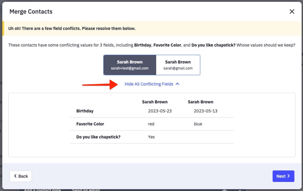The width and height of the screenshot is (303, 191).
Task: Click the chapstick answer Yes
Action: point(151,137)
